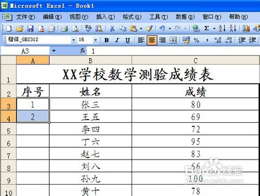Select column A header
The image size is (260, 196).
(33, 60)
